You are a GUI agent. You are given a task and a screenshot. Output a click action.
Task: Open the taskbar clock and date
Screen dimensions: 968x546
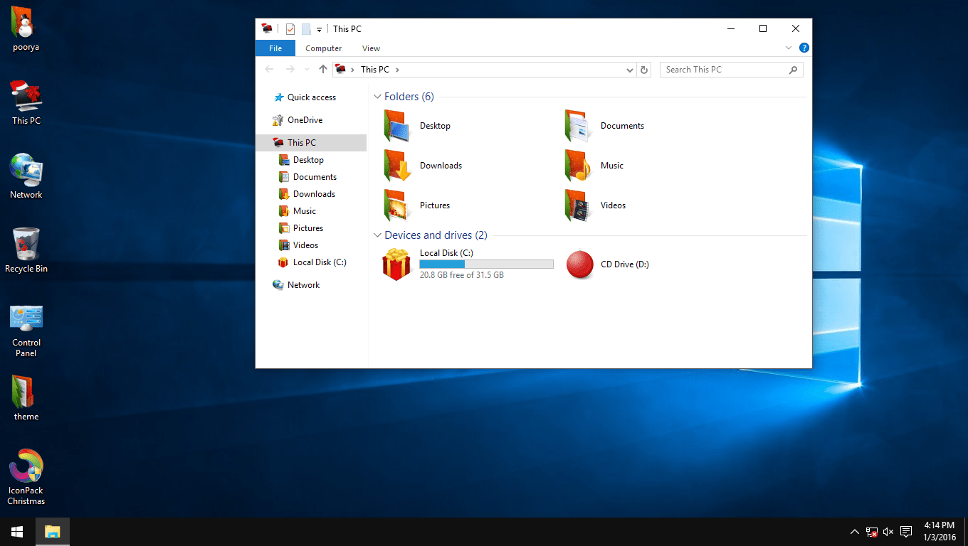(x=940, y=532)
